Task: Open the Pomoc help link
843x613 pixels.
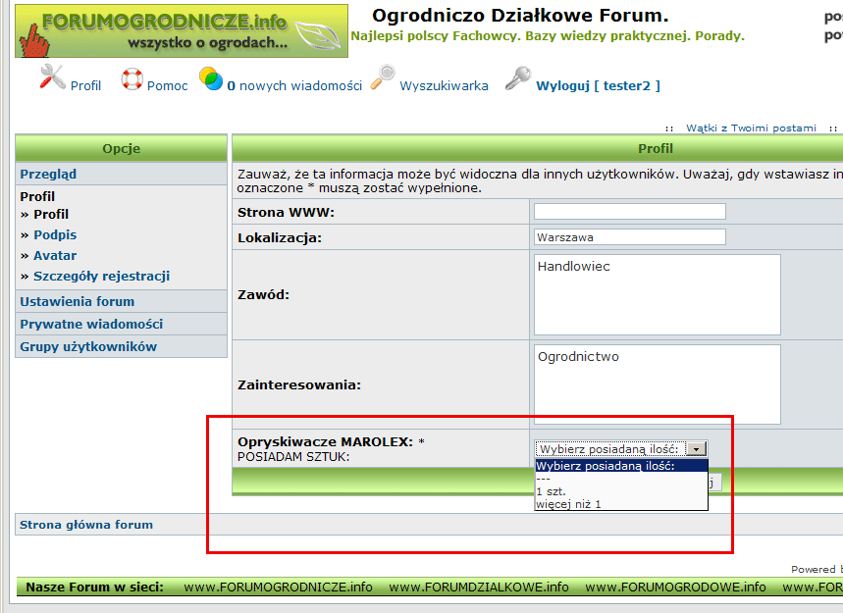Action: pyautogui.click(x=167, y=86)
